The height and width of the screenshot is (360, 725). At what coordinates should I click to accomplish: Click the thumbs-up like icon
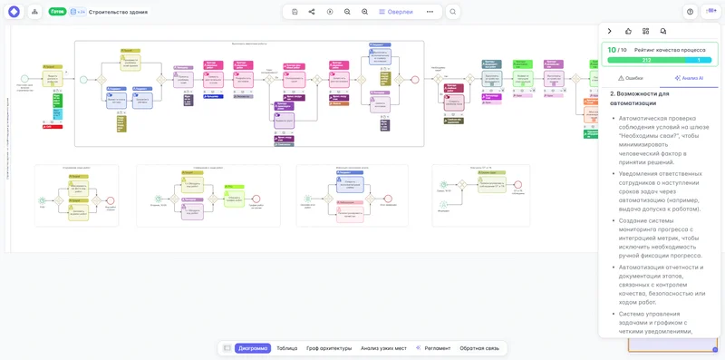[628, 31]
